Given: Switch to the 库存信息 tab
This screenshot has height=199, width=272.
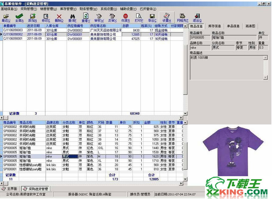Looking at the screenshot, I should (215, 26).
